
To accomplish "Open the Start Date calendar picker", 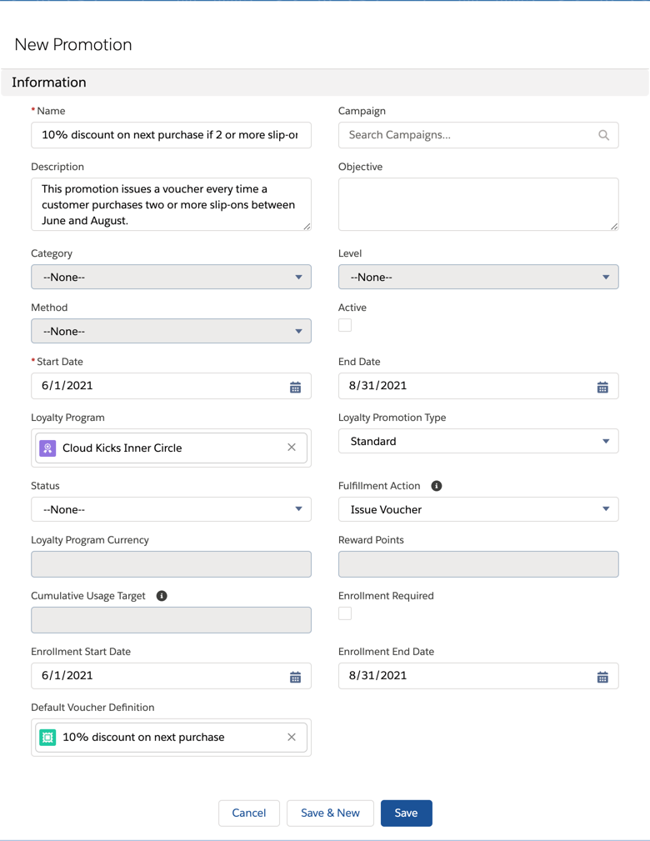I will tap(295, 387).
